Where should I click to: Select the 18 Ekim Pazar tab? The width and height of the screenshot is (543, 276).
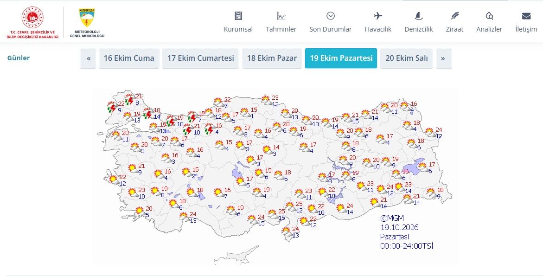272,58
